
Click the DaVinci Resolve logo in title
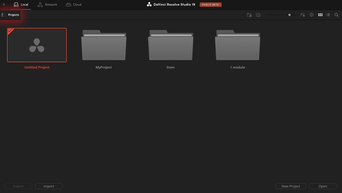point(149,5)
